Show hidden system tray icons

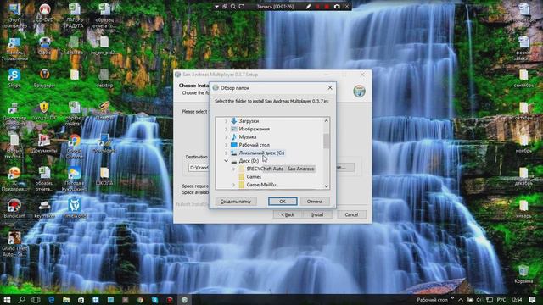click(x=461, y=299)
